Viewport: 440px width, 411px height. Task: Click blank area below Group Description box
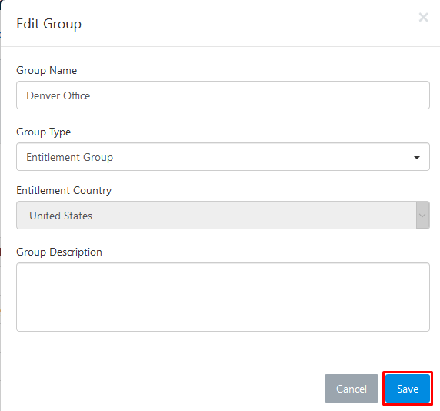223,345
